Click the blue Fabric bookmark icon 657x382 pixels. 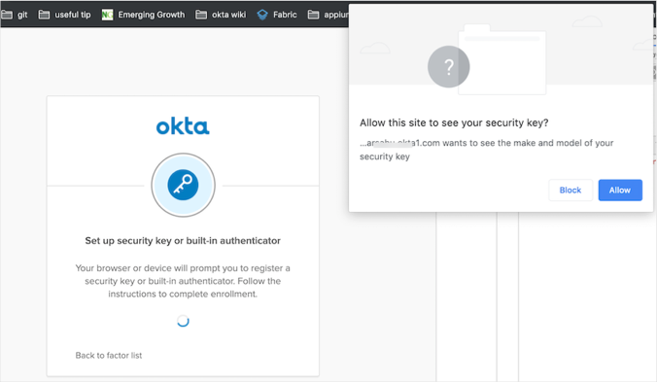(262, 15)
